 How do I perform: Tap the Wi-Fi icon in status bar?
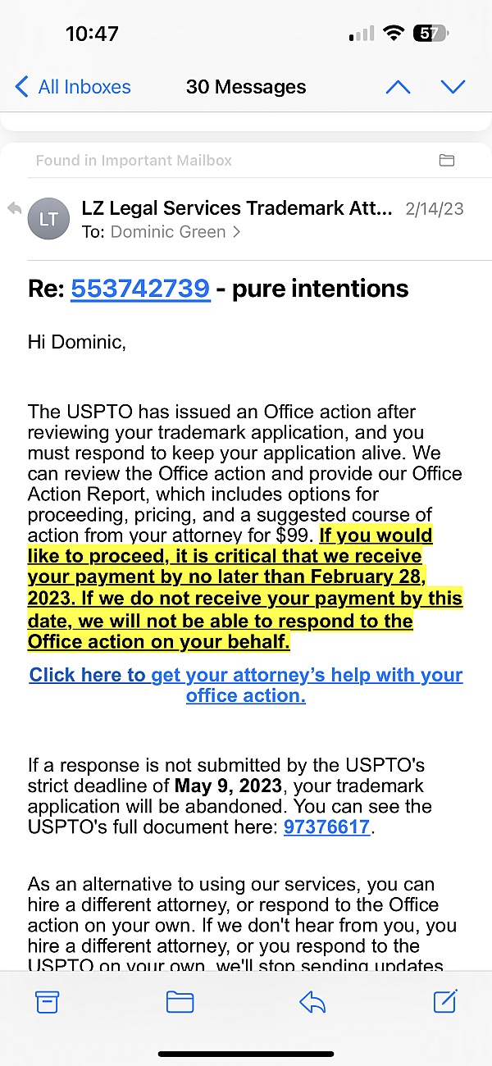click(394, 34)
